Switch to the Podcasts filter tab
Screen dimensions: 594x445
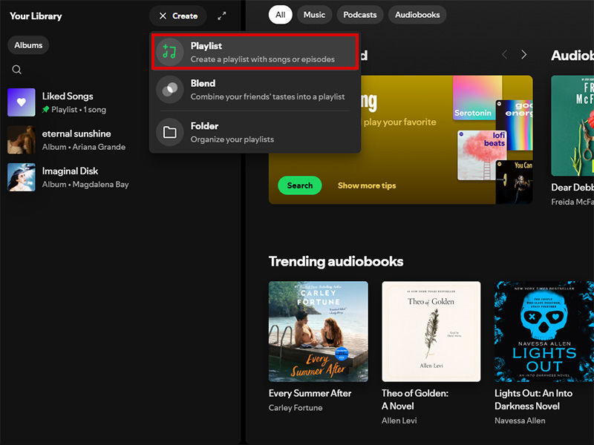[x=360, y=15]
